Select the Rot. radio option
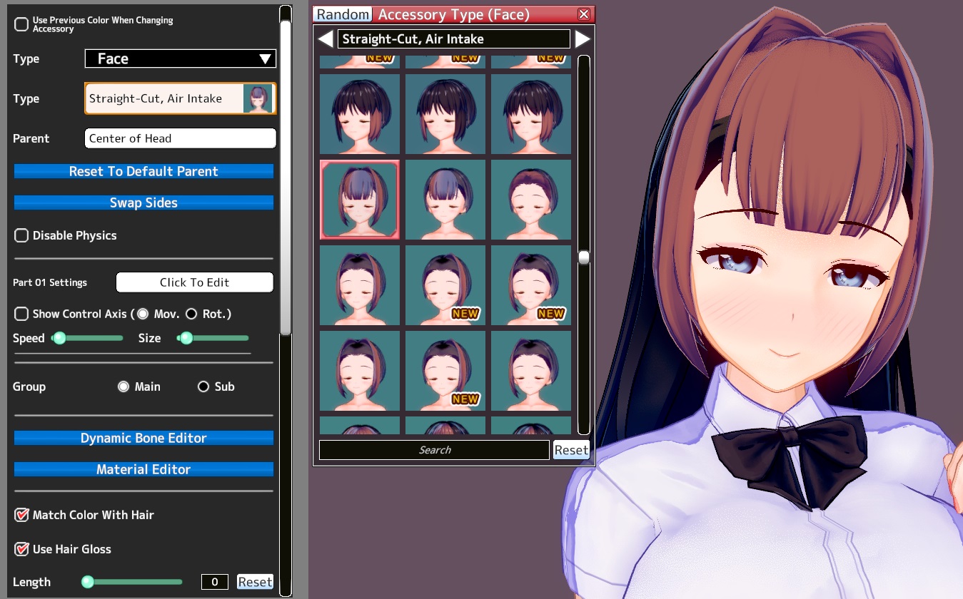Viewport: 963px width, 599px height. [x=191, y=314]
